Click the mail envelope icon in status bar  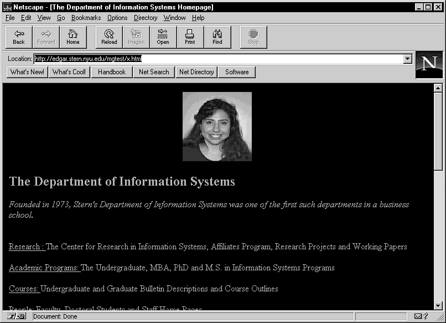[418, 316]
